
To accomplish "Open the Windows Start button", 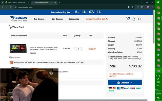I will point(158,2).
